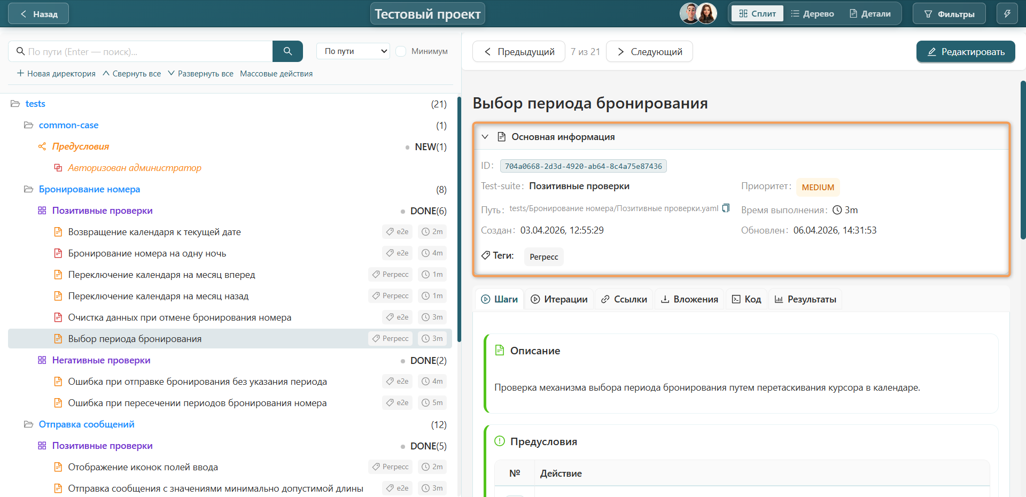Collapse Позитивные проверки under Бронирование номера

click(x=102, y=211)
